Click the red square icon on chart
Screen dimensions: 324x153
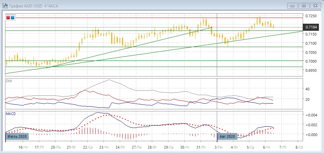[x=8, y=18]
